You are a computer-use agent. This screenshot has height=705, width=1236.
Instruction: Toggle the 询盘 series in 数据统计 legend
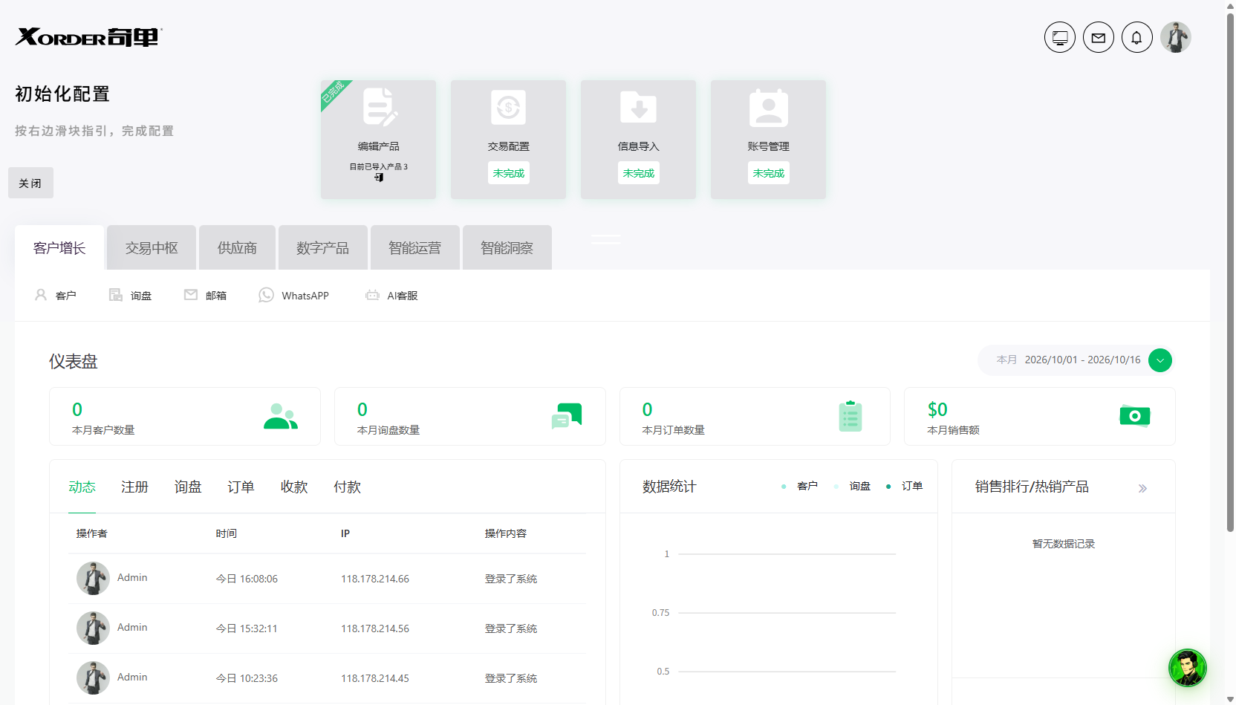[x=853, y=487]
